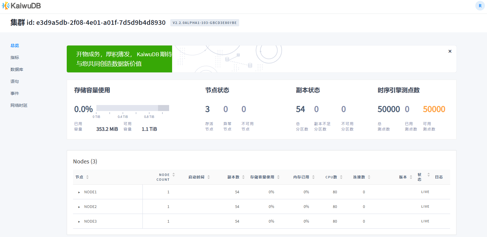487x237 pixels.
Task: Go to the 指标 metrics page
Action: (x=15, y=57)
